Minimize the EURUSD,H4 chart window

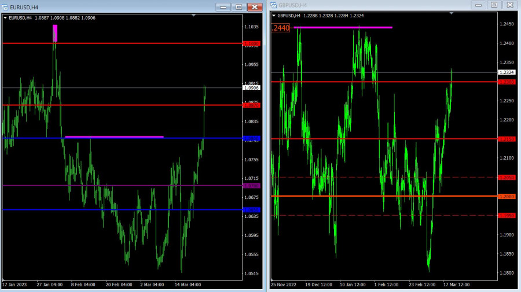(223, 7)
